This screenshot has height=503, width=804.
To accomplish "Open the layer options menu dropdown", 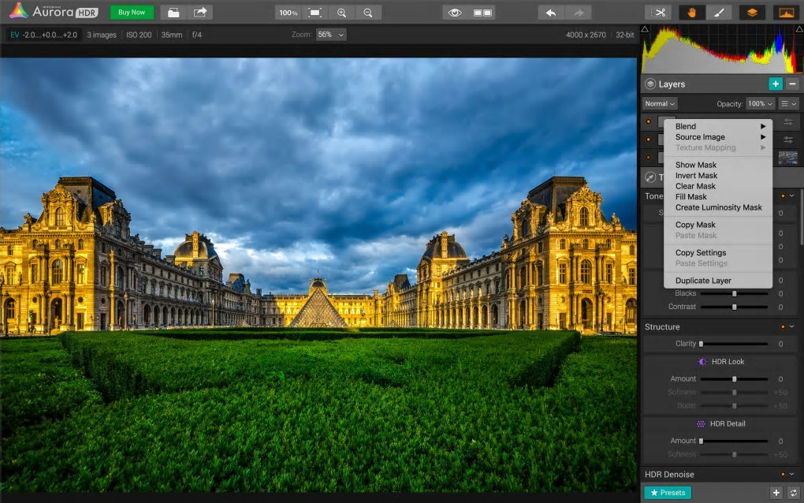I will pos(788,103).
